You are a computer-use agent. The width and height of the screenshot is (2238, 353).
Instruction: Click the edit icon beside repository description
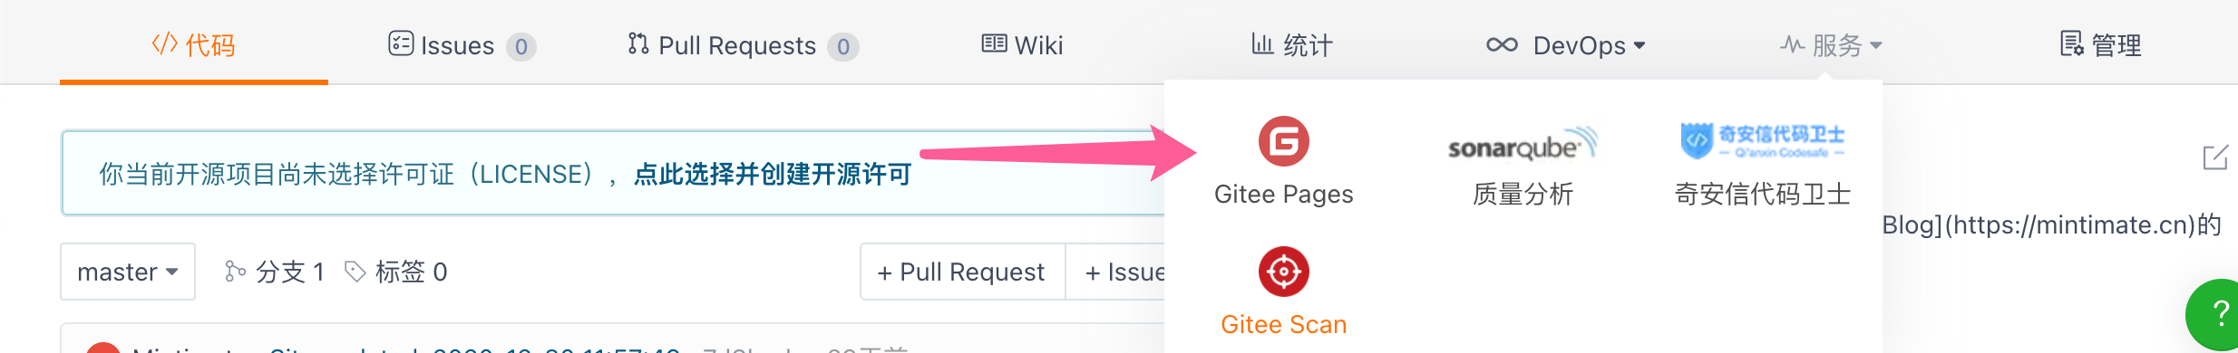tap(2215, 157)
